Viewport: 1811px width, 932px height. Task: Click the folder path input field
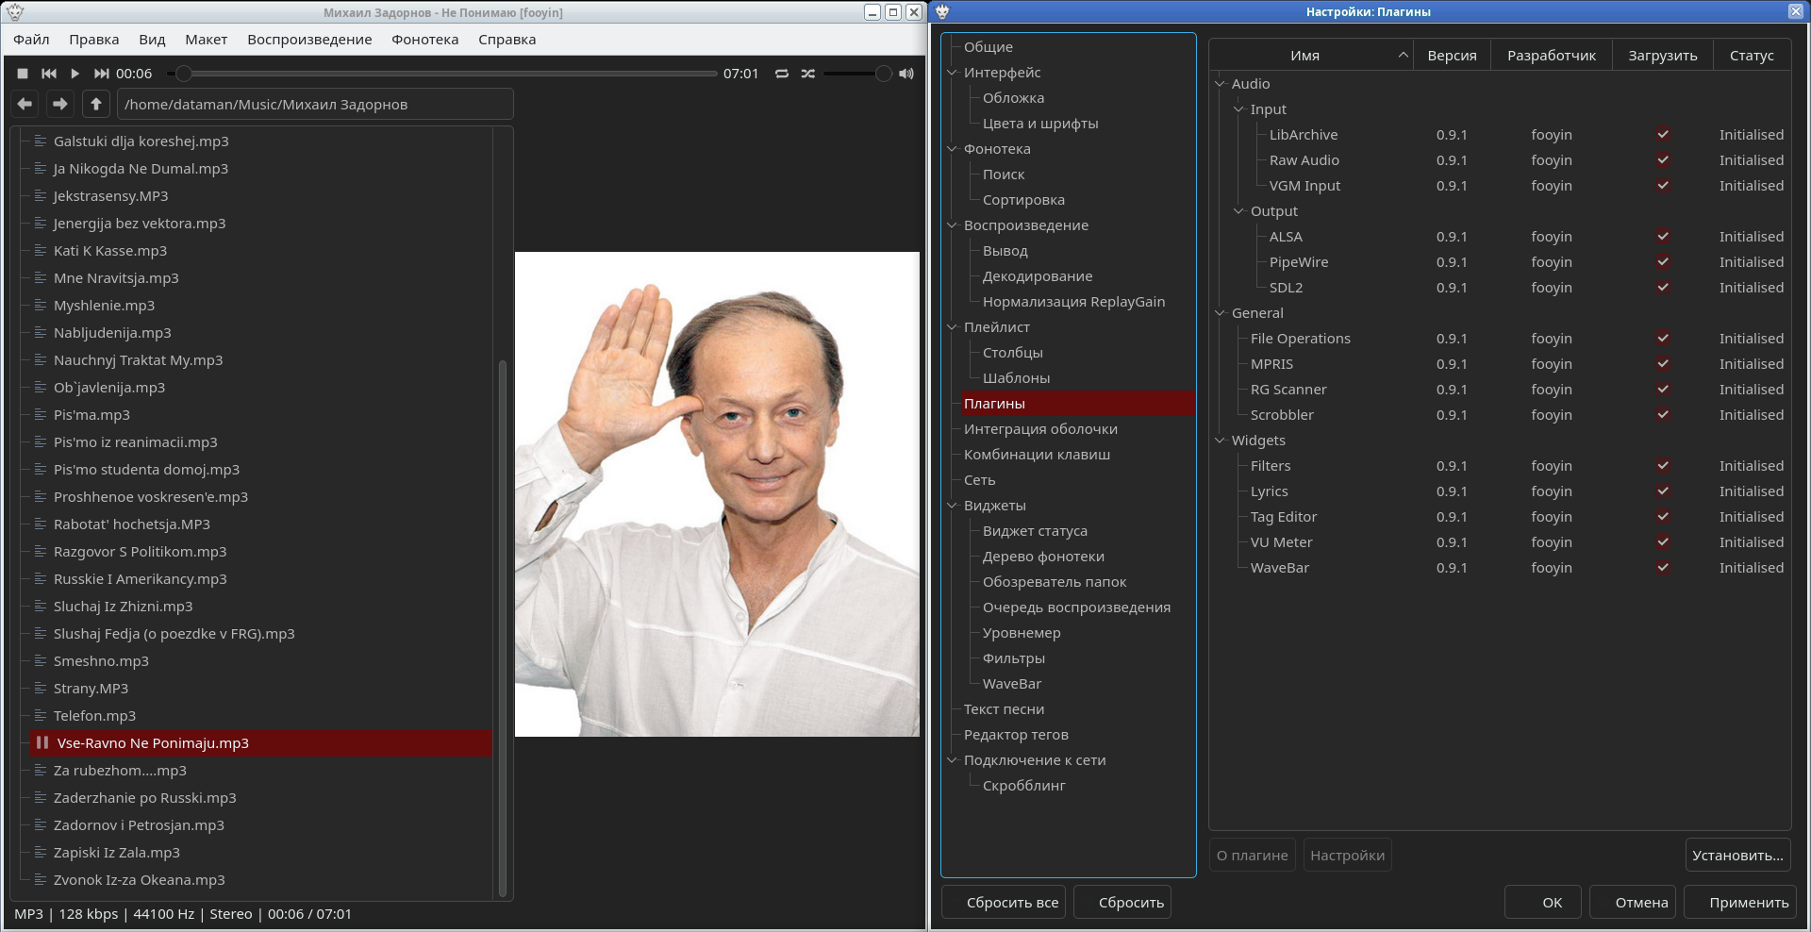(x=315, y=104)
